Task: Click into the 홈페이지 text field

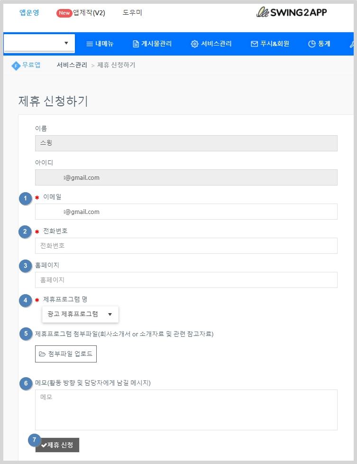Action: coord(186,280)
